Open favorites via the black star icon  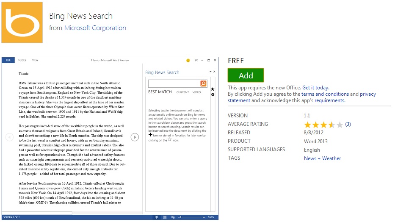point(213,89)
